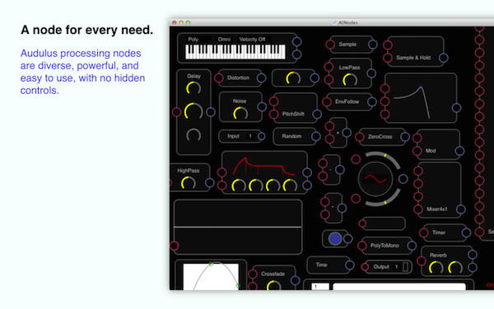The height and width of the screenshot is (309, 494).
Task: Click the Output node input port
Action: 365,267
